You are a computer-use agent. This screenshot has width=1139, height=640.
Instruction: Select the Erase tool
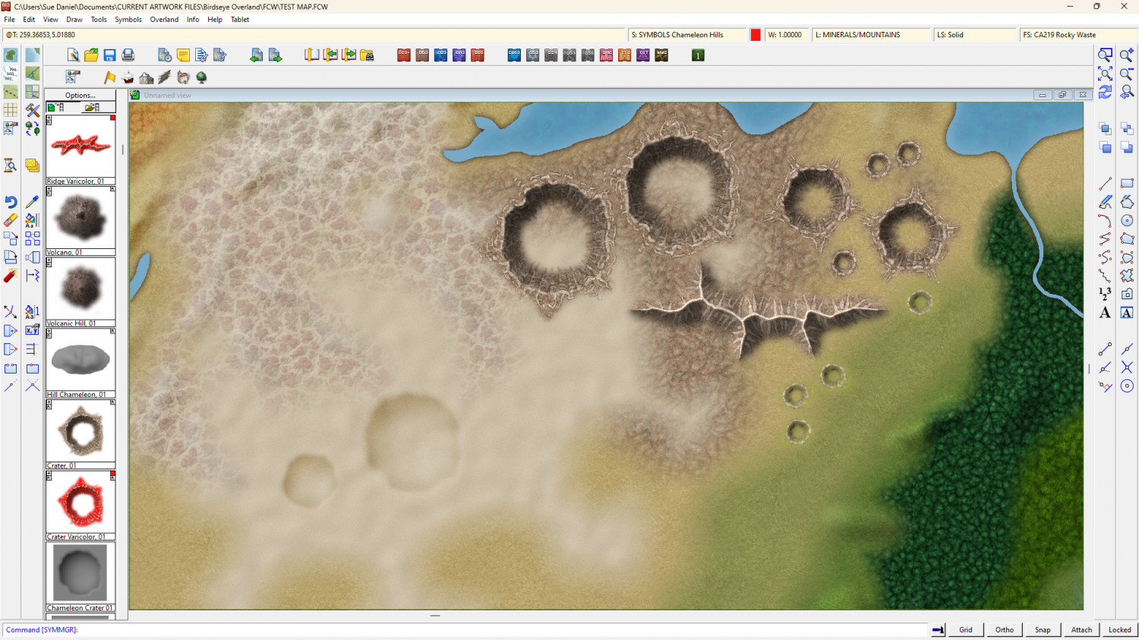[x=11, y=220]
